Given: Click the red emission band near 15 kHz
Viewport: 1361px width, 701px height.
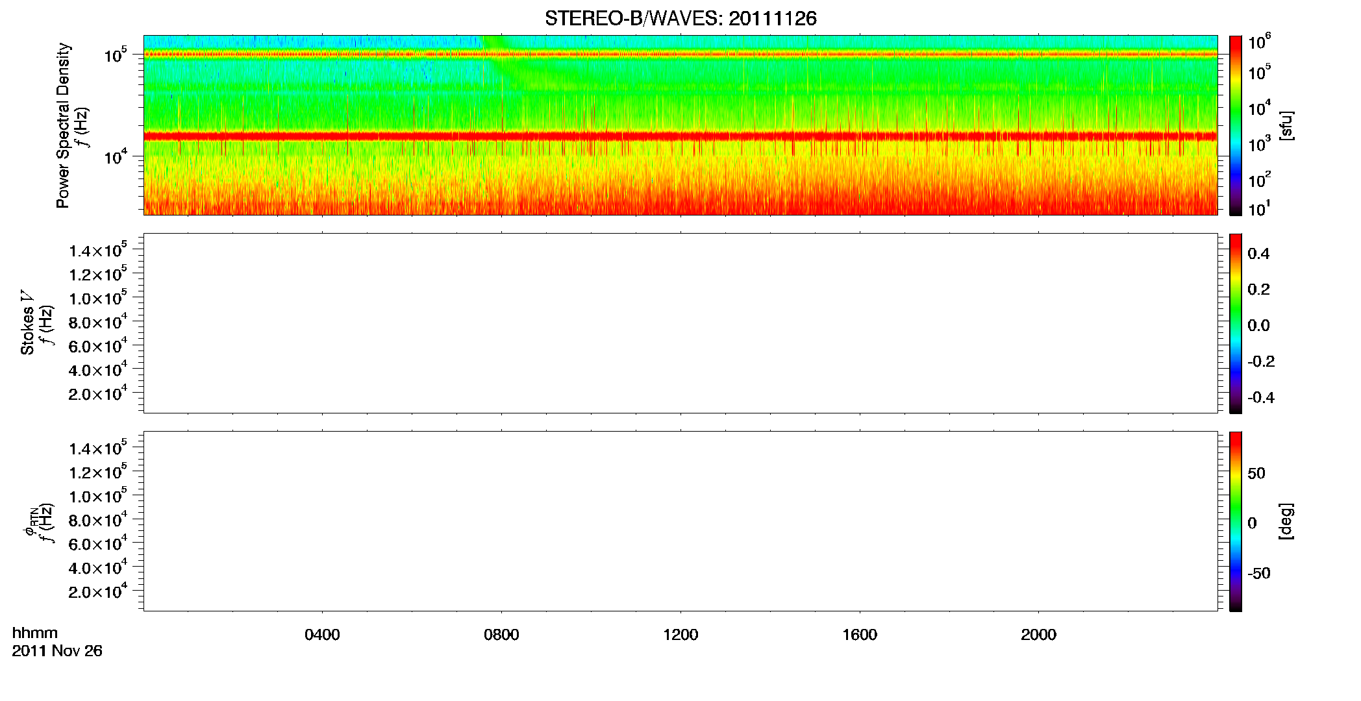Looking at the screenshot, I should click(x=680, y=136).
